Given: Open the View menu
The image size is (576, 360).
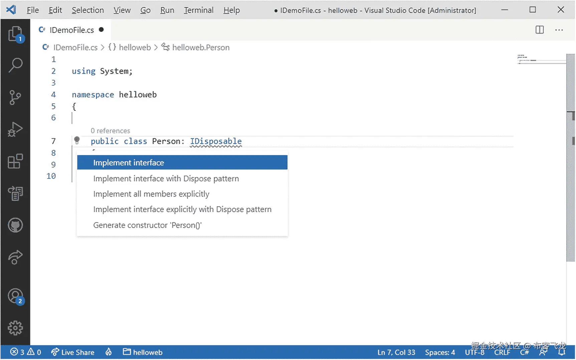Looking at the screenshot, I should pyautogui.click(x=122, y=10).
